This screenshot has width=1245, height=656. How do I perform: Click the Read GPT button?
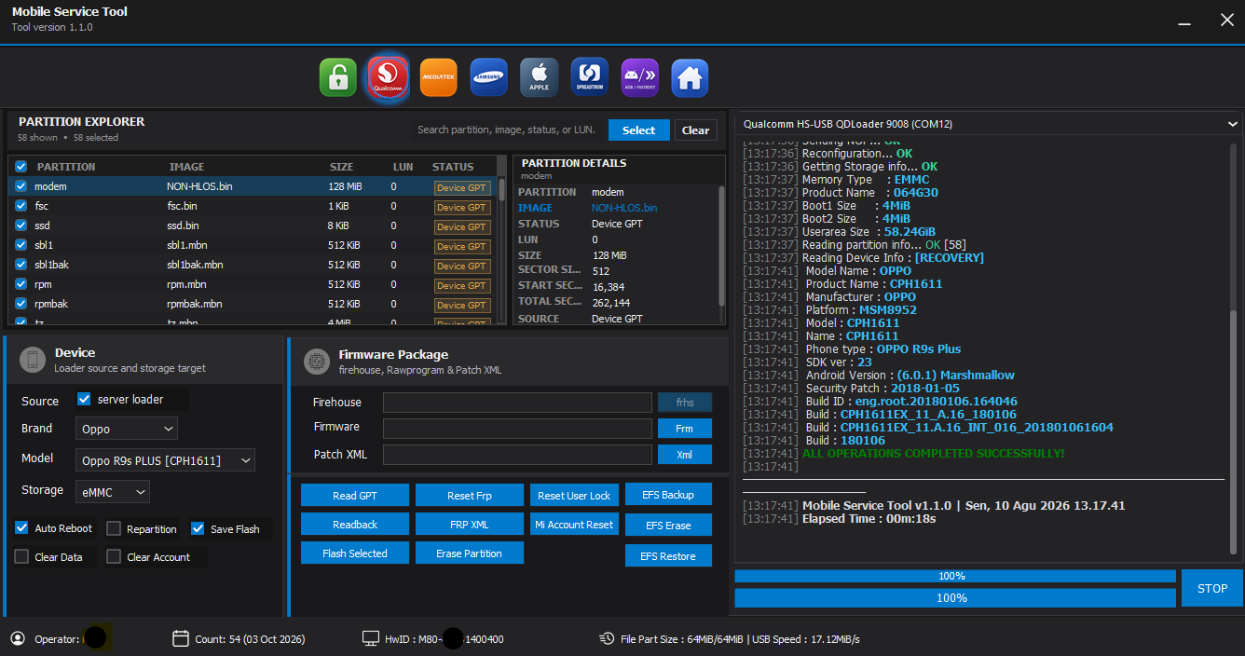(x=355, y=495)
